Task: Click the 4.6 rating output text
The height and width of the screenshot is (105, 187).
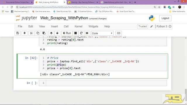Action: click(42, 49)
